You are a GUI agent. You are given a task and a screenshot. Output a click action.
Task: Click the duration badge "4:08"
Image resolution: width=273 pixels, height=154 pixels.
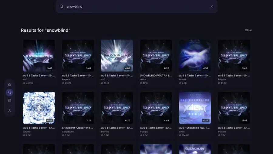128,68
